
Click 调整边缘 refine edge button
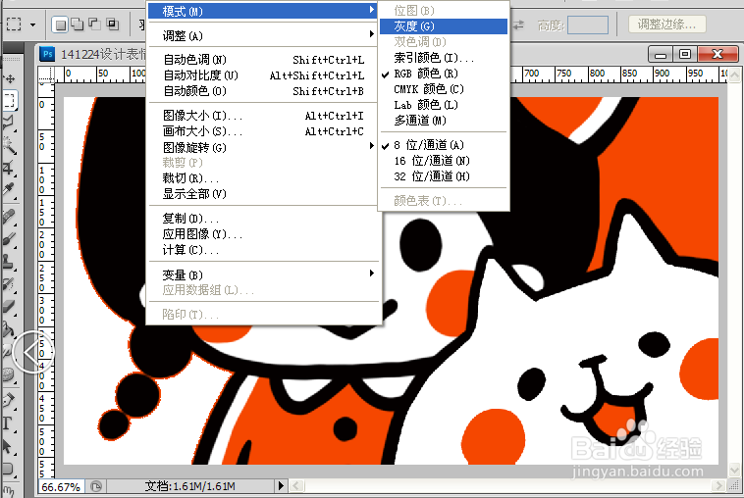[x=666, y=25]
